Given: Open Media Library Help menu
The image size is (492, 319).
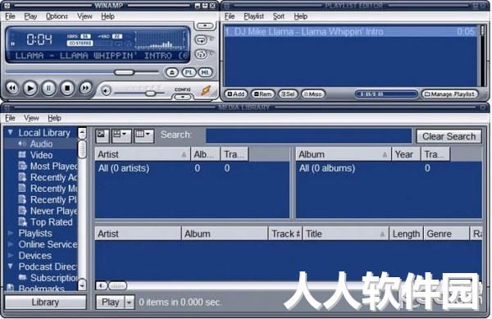Looking at the screenshot, I should point(55,118).
